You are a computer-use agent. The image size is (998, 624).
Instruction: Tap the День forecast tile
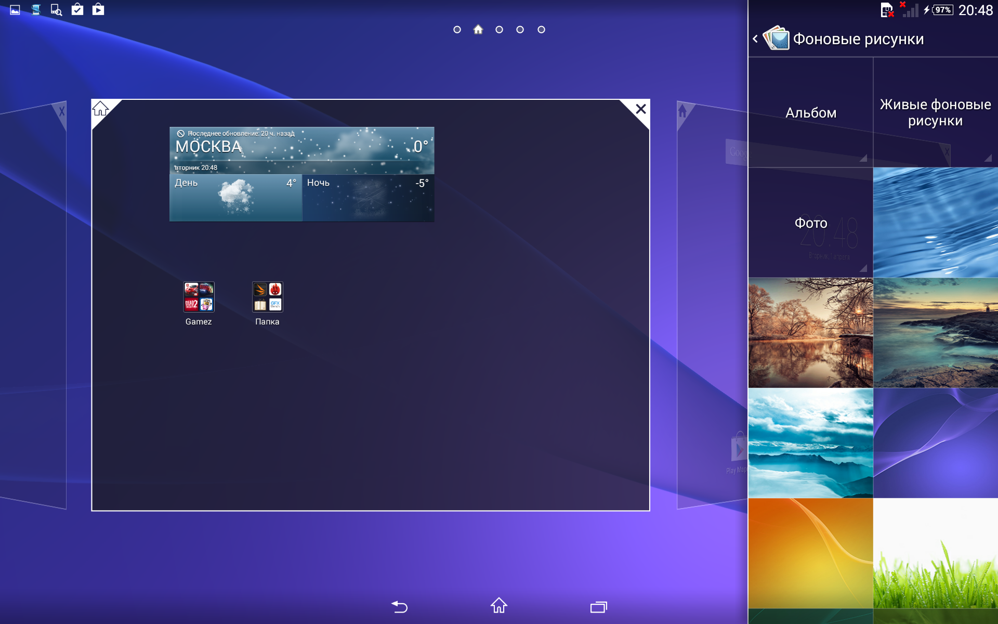click(x=236, y=198)
